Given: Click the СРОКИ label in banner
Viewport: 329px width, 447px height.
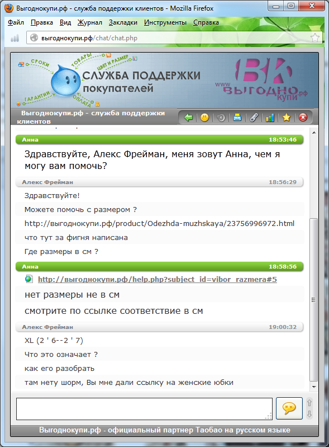Looking at the screenshot, I should click(x=40, y=63).
